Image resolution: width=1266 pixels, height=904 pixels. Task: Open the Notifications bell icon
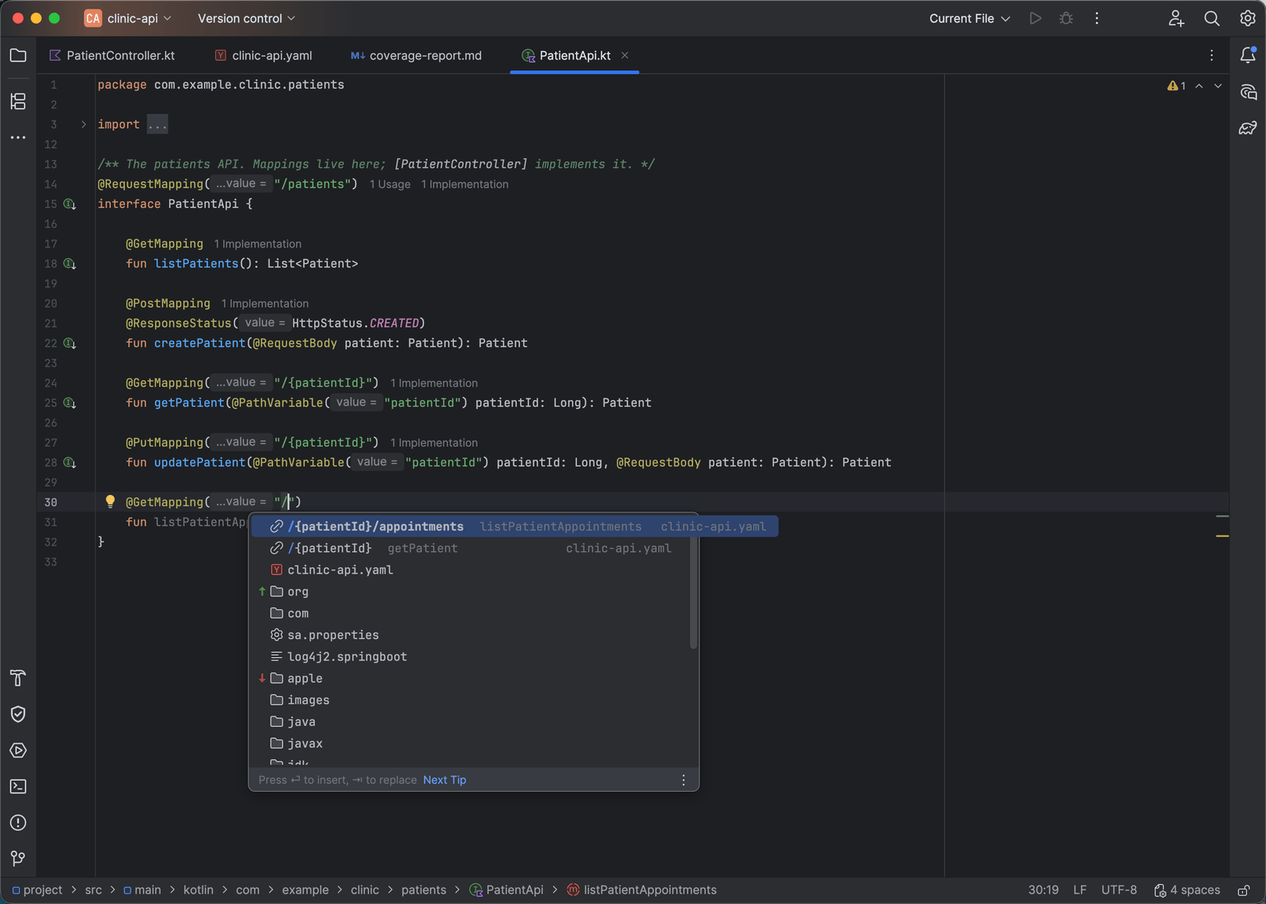tap(1248, 55)
